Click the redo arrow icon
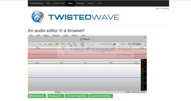This screenshot has height=101, width=191. pyautogui.click(x=62, y=44)
